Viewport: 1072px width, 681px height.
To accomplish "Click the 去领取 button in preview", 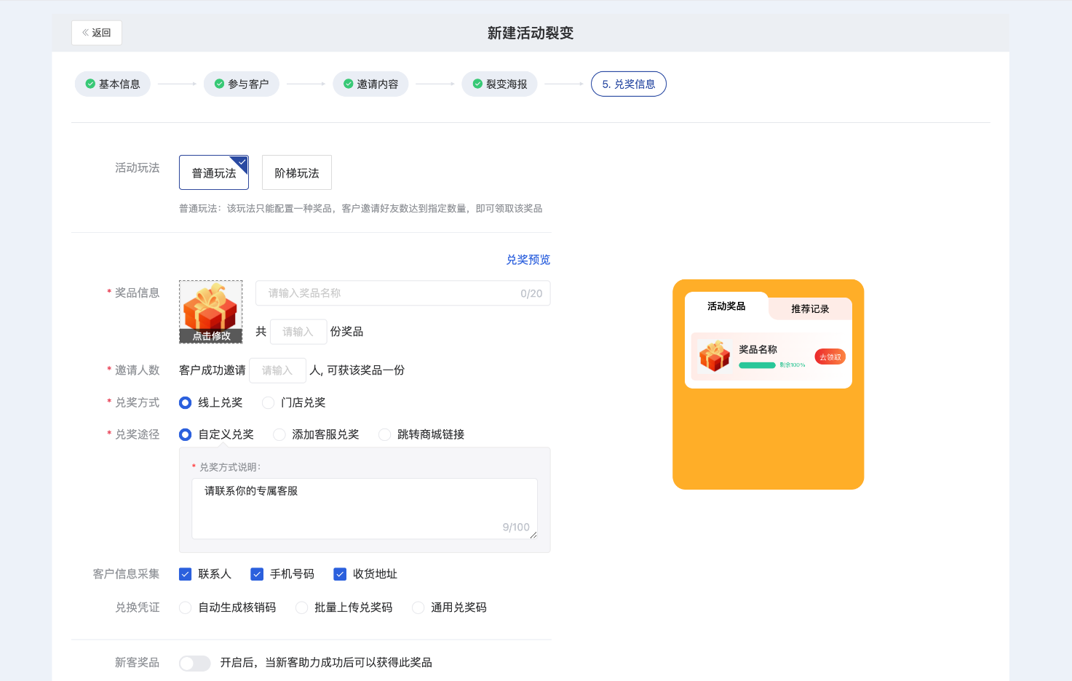I will click(830, 357).
